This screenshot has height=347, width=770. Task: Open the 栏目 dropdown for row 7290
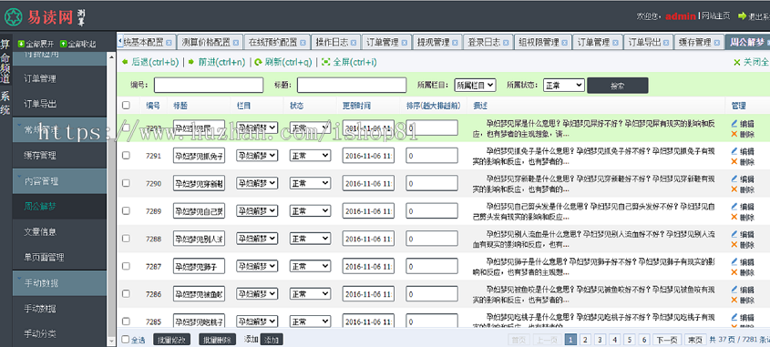pyautogui.click(x=257, y=183)
